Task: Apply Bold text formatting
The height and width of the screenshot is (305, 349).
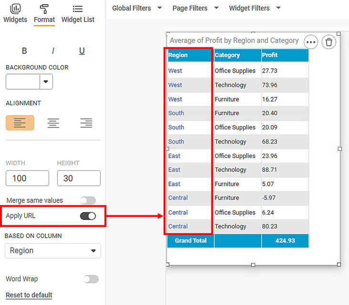Action: tap(24, 51)
